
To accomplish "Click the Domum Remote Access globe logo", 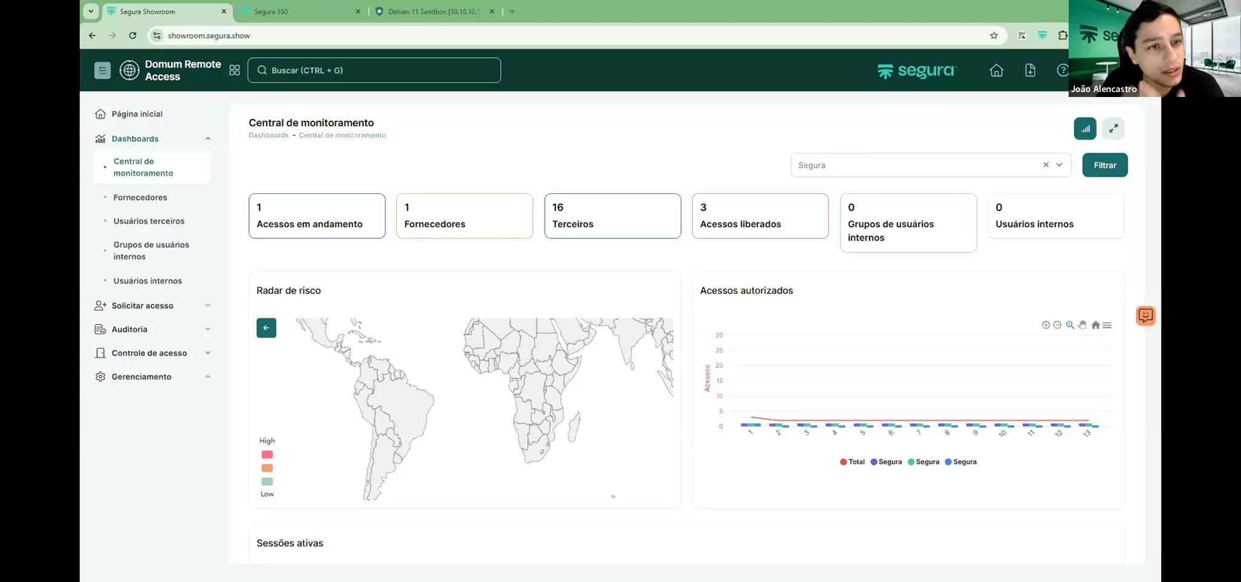I will pos(129,70).
